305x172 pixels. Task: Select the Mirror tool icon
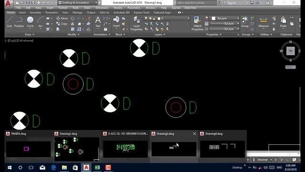click(72, 24)
